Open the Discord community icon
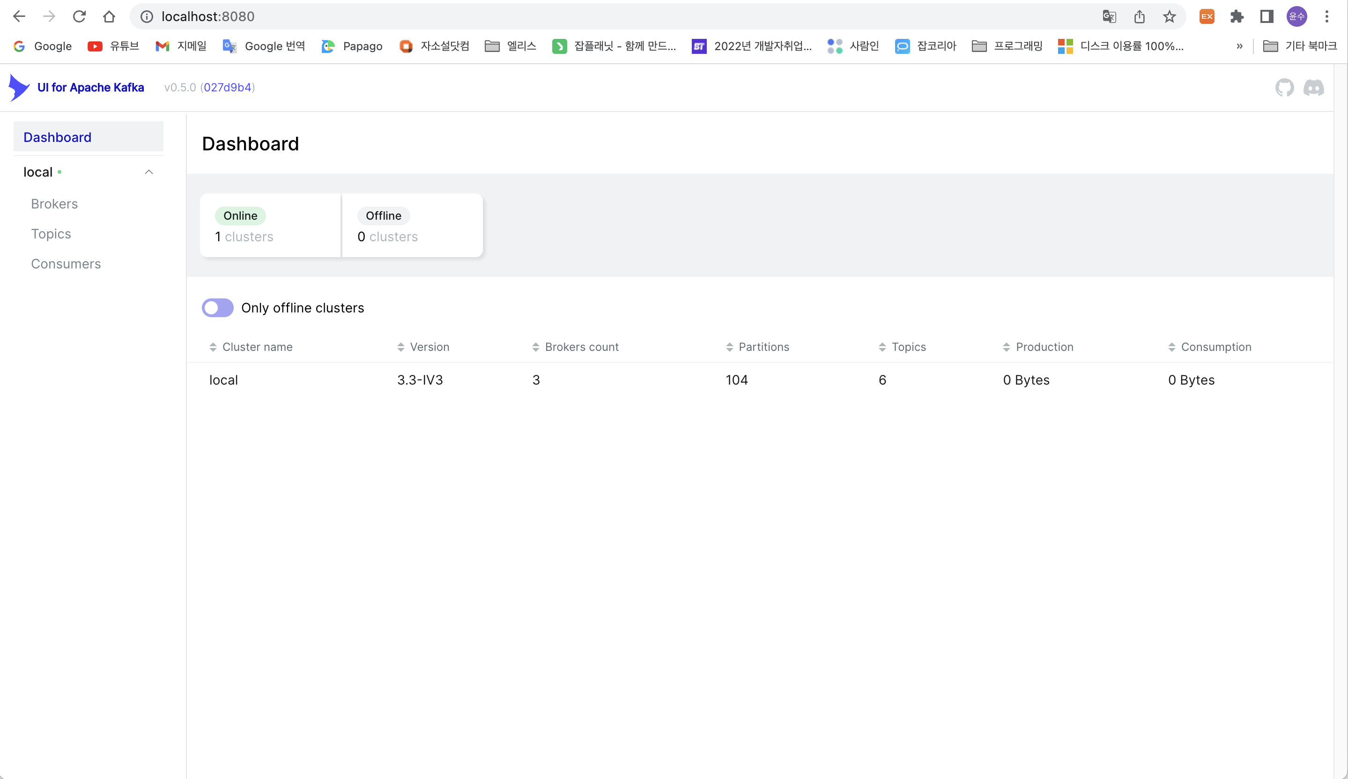 pyautogui.click(x=1313, y=87)
